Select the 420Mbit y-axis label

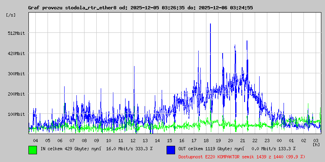[16, 53]
